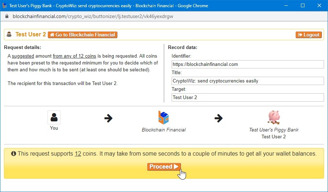Viewport: 328px width, 192px height.
Task: Click the pink piggy bank icon
Action: tap(274, 117)
